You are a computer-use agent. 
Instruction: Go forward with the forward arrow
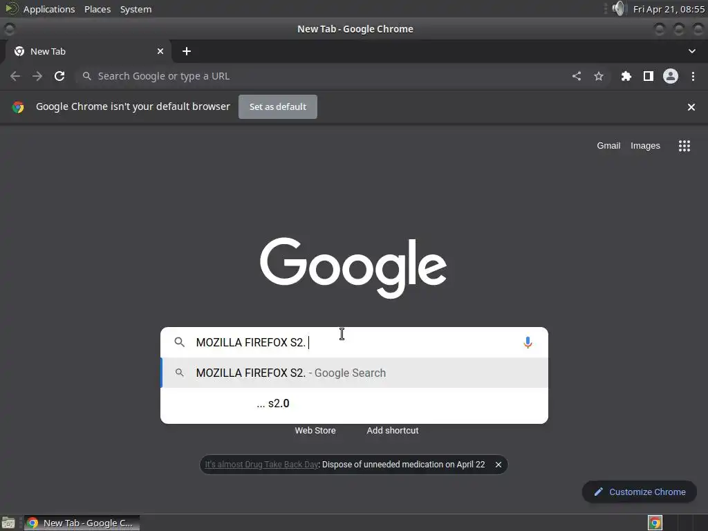coord(37,76)
